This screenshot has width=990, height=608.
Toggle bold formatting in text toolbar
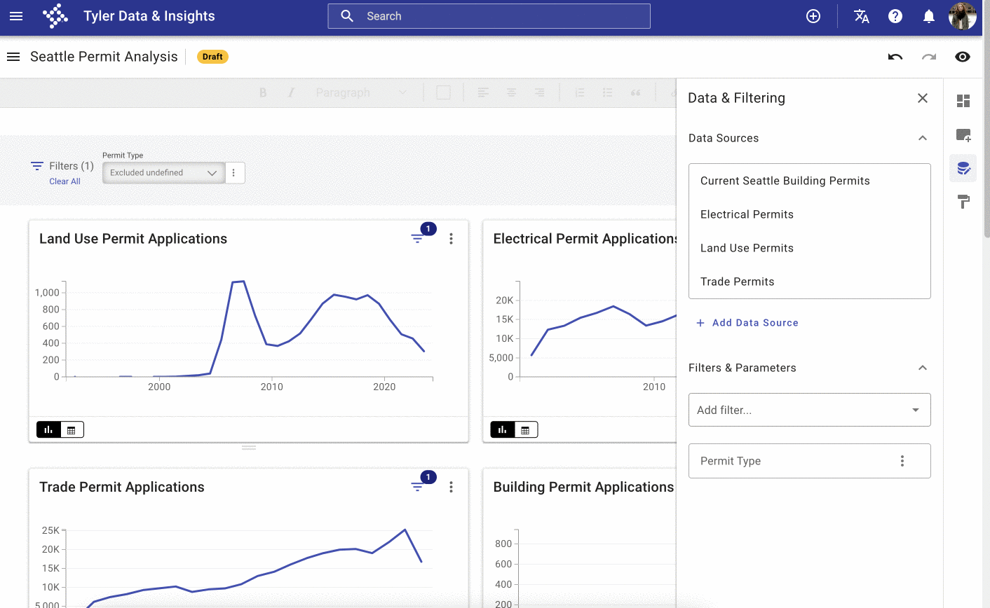tap(263, 92)
